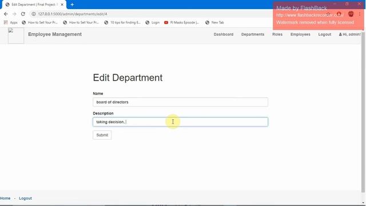The image size is (366, 206).
Task: Open the New Tab bookmark
Action: click(x=214, y=22)
